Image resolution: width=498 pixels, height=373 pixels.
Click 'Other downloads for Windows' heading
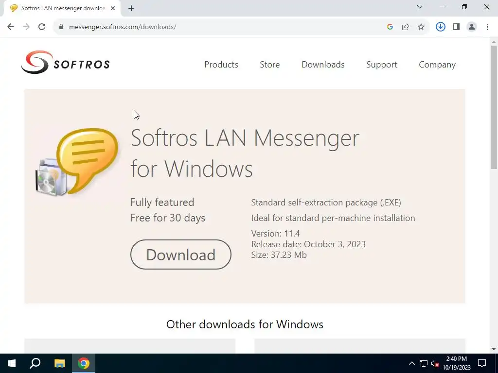tap(245, 324)
